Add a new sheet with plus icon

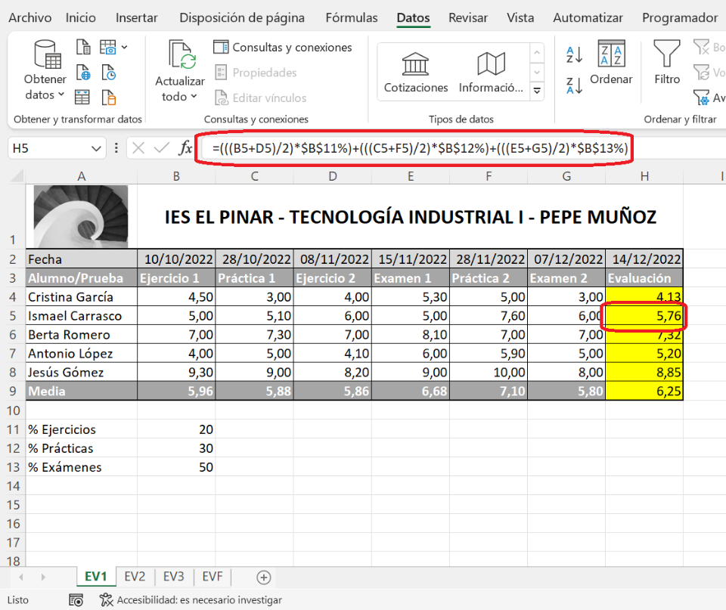click(x=264, y=577)
